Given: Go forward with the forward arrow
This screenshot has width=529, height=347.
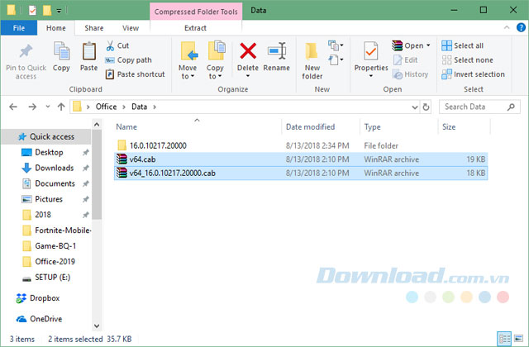Looking at the screenshot, I should click(x=32, y=107).
